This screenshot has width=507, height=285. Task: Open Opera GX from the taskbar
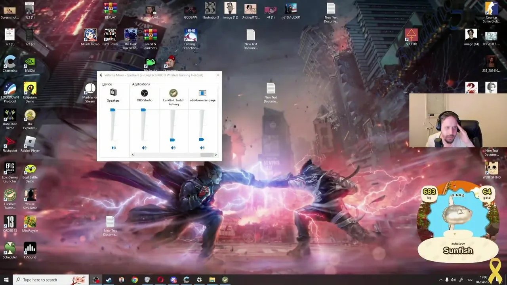pyautogui.click(x=160, y=280)
